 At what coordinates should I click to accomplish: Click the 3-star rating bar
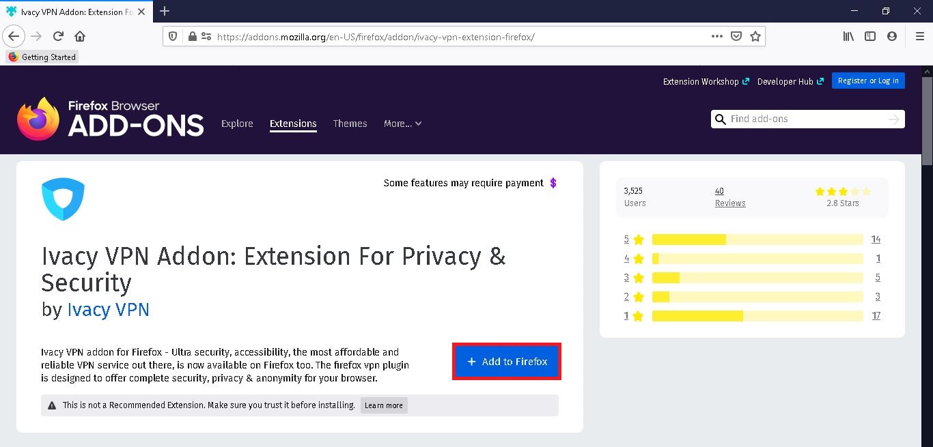(x=757, y=278)
